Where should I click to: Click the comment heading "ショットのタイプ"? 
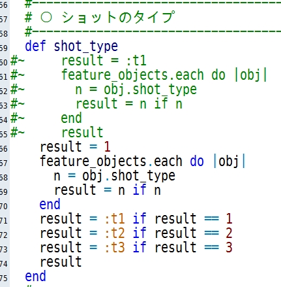click(118, 17)
